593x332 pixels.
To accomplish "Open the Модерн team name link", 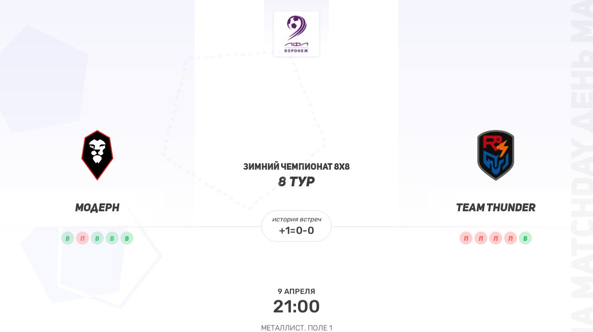I will (97, 208).
